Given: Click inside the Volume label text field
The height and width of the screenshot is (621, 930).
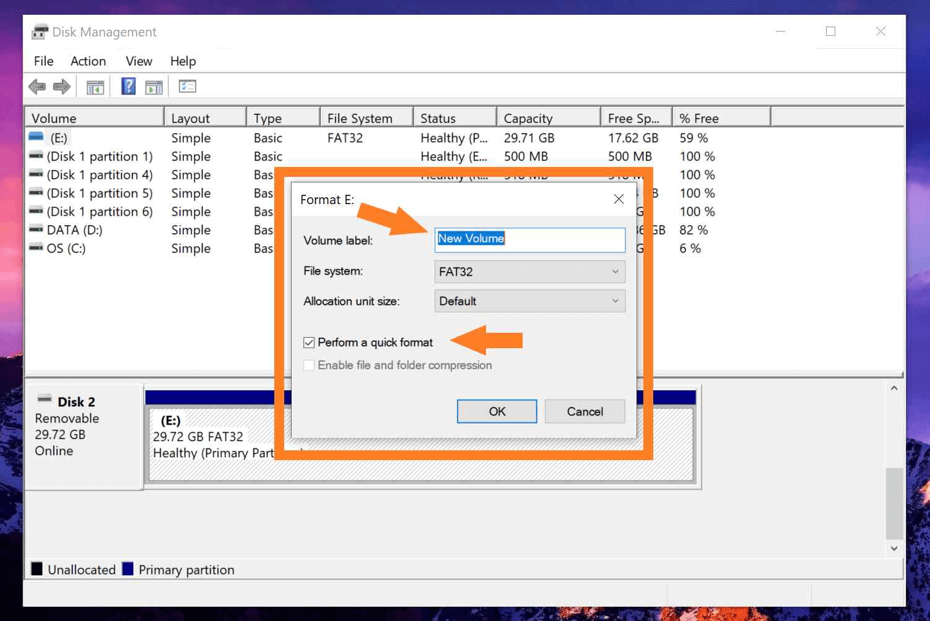Looking at the screenshot, I should 529,240.
